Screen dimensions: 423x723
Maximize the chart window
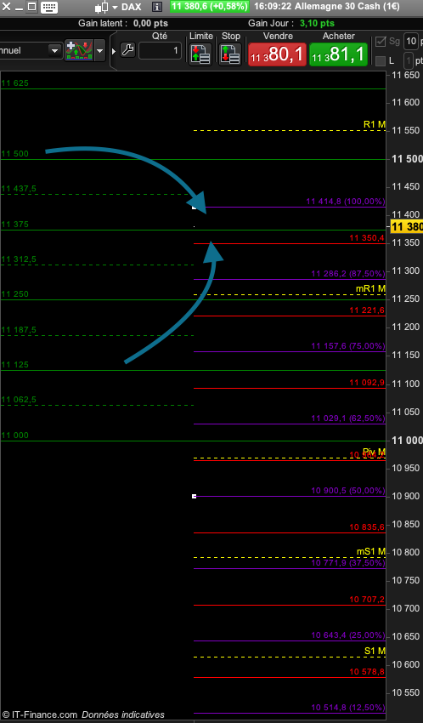[x=31, y=7]
